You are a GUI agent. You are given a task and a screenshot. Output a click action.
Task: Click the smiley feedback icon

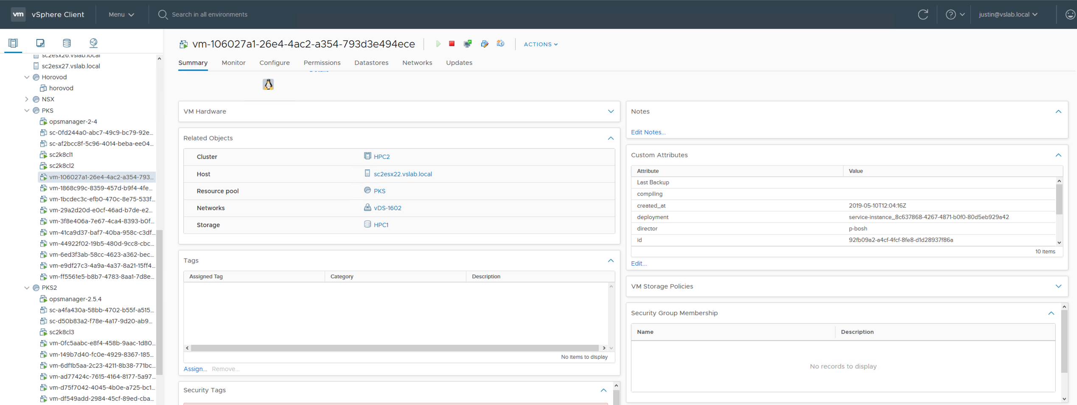(x=1070, y=14)
